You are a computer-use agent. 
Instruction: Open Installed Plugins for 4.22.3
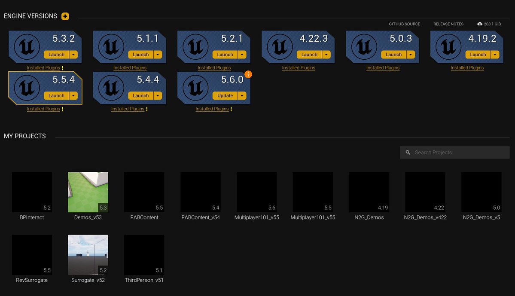299,68
